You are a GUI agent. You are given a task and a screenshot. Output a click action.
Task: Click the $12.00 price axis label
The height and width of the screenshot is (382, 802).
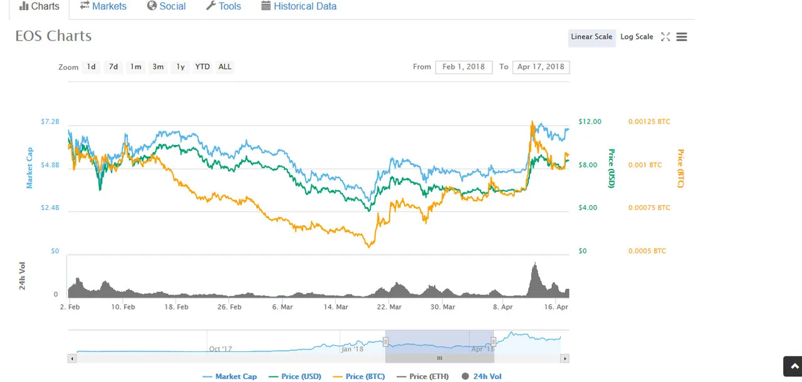pyautogui.click(x=590, y=122)
